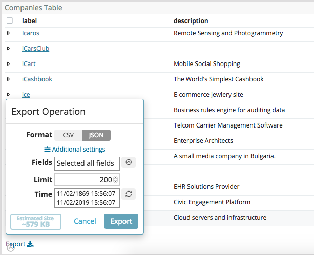Image resolution: width=314 pixels, height=255 pixels.
Task: Expand the iCart row details
Action: (8, 64)
